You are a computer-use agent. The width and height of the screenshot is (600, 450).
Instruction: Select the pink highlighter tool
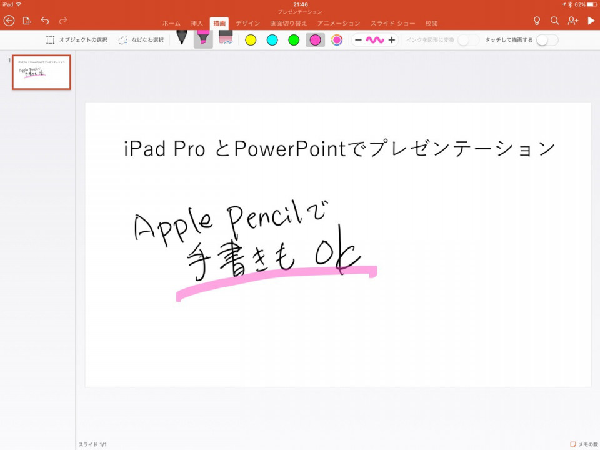[x=203, y=39]
